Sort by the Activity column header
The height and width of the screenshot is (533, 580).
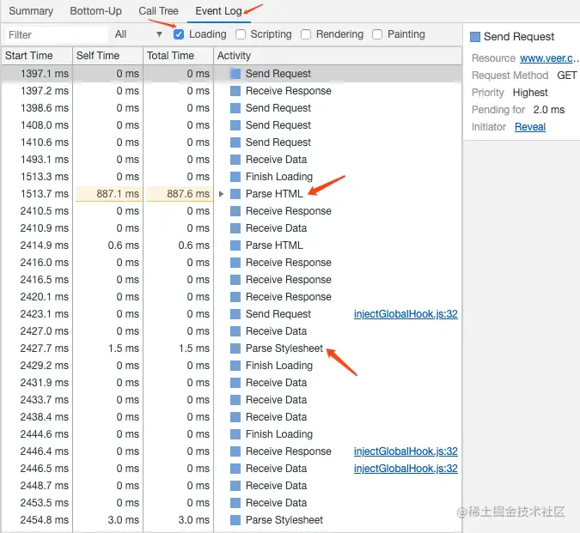tap(338, 56)
